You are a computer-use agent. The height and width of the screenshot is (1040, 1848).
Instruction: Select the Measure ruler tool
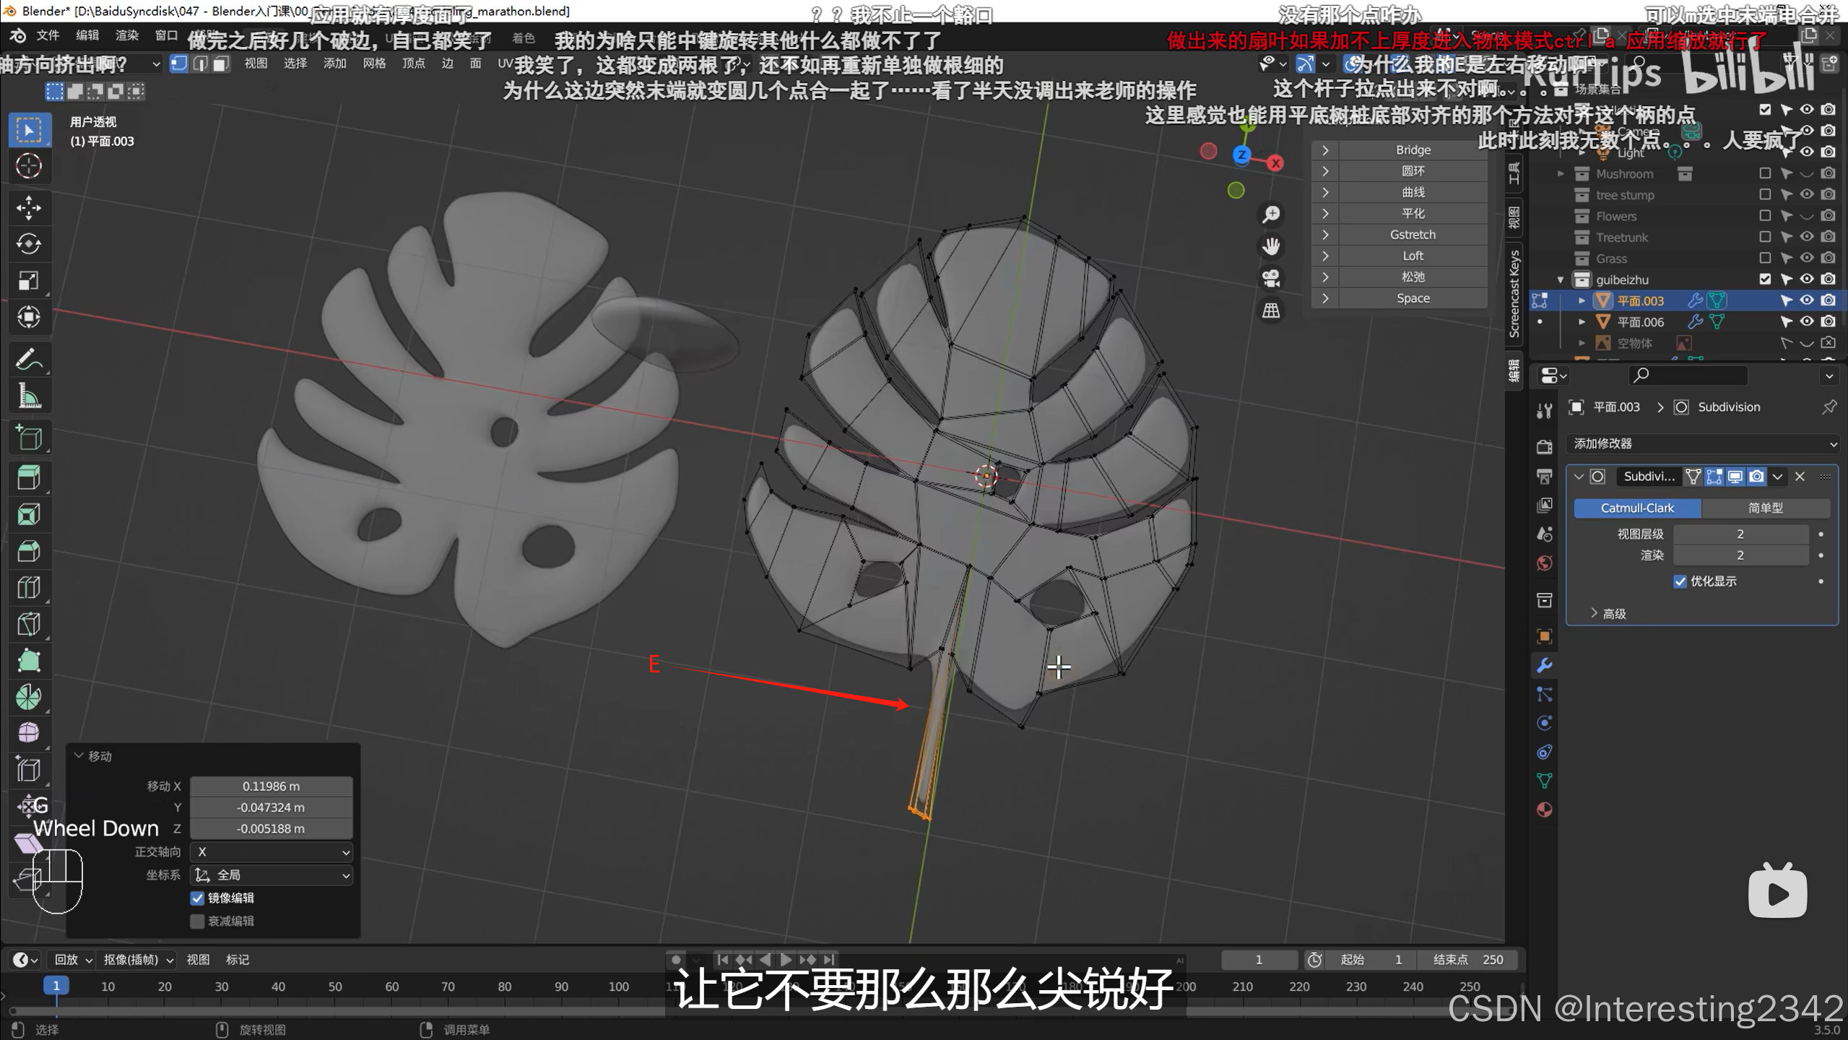coord(29,396)
